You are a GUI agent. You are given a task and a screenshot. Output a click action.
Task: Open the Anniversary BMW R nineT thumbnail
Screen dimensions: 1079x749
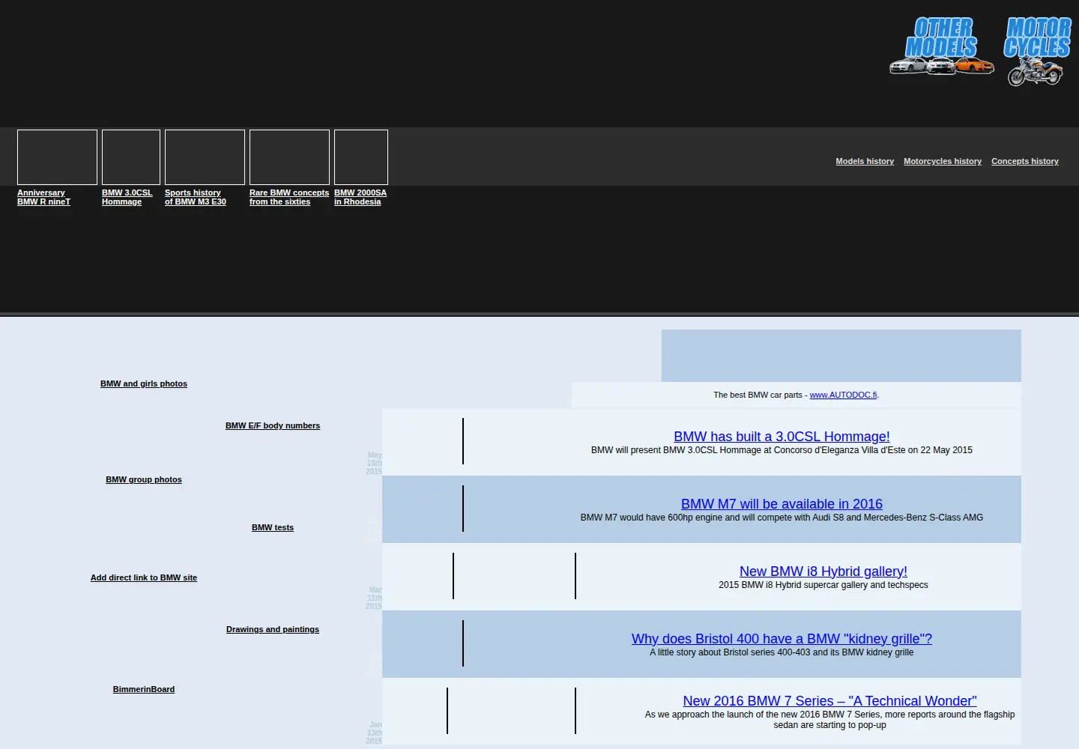pos(57,157)
